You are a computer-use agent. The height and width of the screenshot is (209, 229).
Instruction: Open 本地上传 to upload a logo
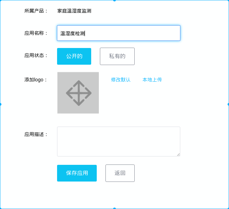coord(152,80)
